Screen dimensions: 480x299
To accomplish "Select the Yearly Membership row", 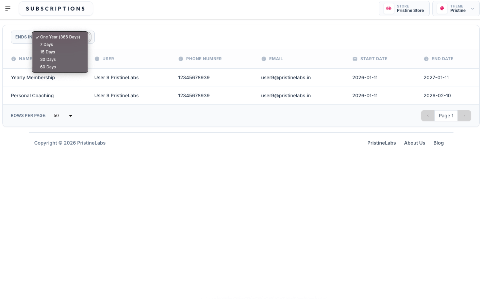I will point(33,78).
